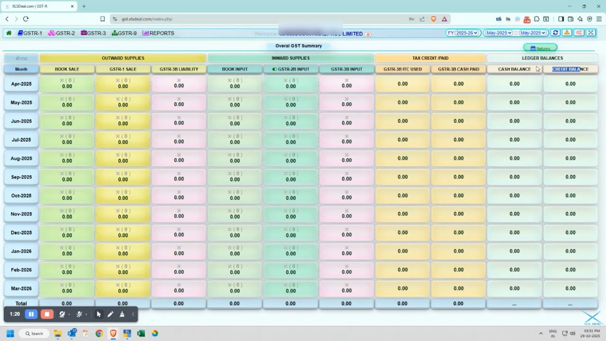
Task: Toggle the GSTR-2B INPUT switch icon
Action: point(275,69)
